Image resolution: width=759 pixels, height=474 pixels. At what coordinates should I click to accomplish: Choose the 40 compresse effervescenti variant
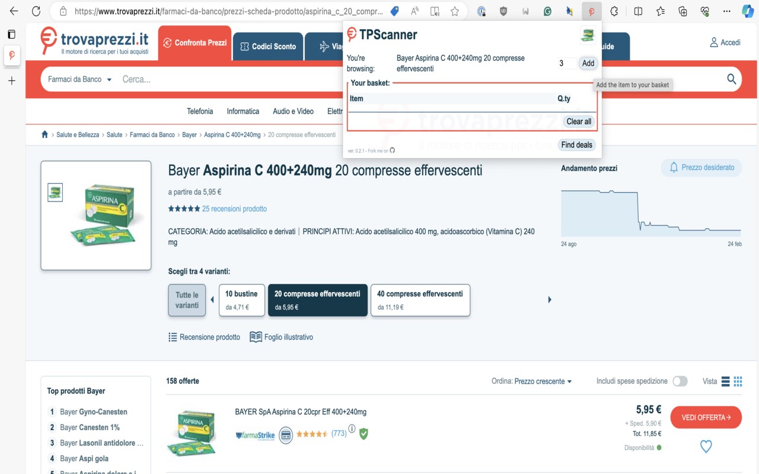[x=420, y=300]
